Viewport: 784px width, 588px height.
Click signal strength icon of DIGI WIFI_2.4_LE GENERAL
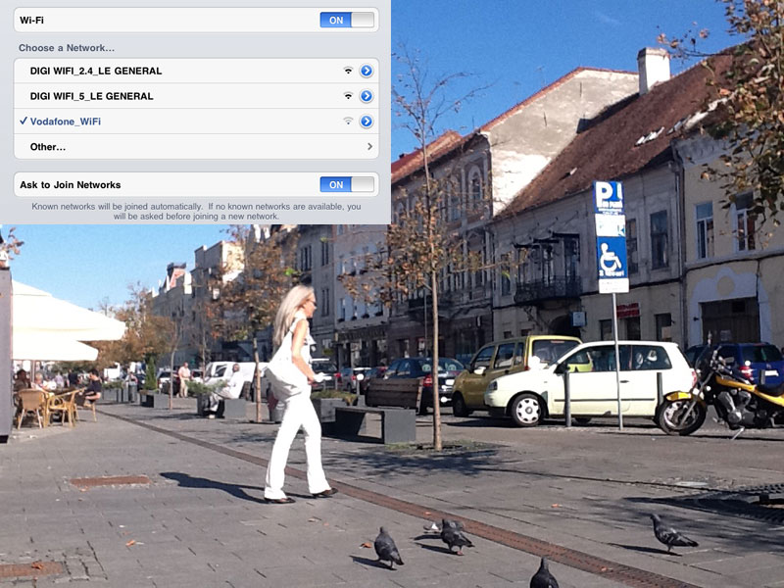[x=348, y=71]
